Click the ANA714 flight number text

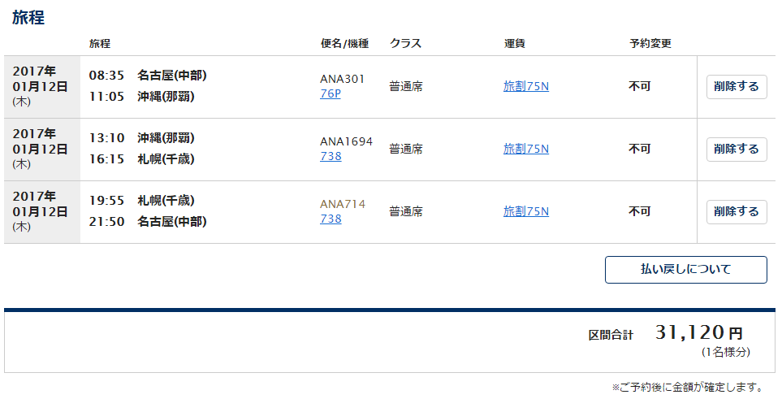tap(343, 204)
